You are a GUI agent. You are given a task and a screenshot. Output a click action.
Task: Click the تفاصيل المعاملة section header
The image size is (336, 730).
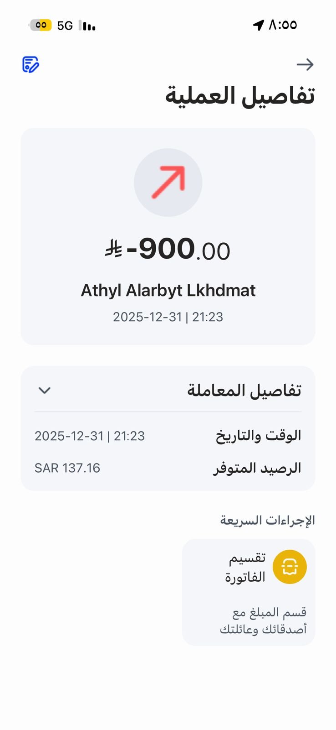[244, 391]
